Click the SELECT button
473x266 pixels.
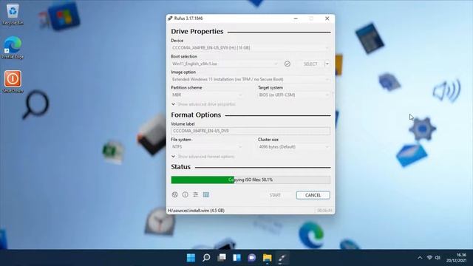[310, 64]
